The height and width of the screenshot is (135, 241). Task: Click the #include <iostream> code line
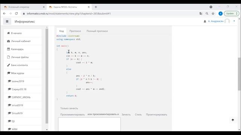point(68,36)
